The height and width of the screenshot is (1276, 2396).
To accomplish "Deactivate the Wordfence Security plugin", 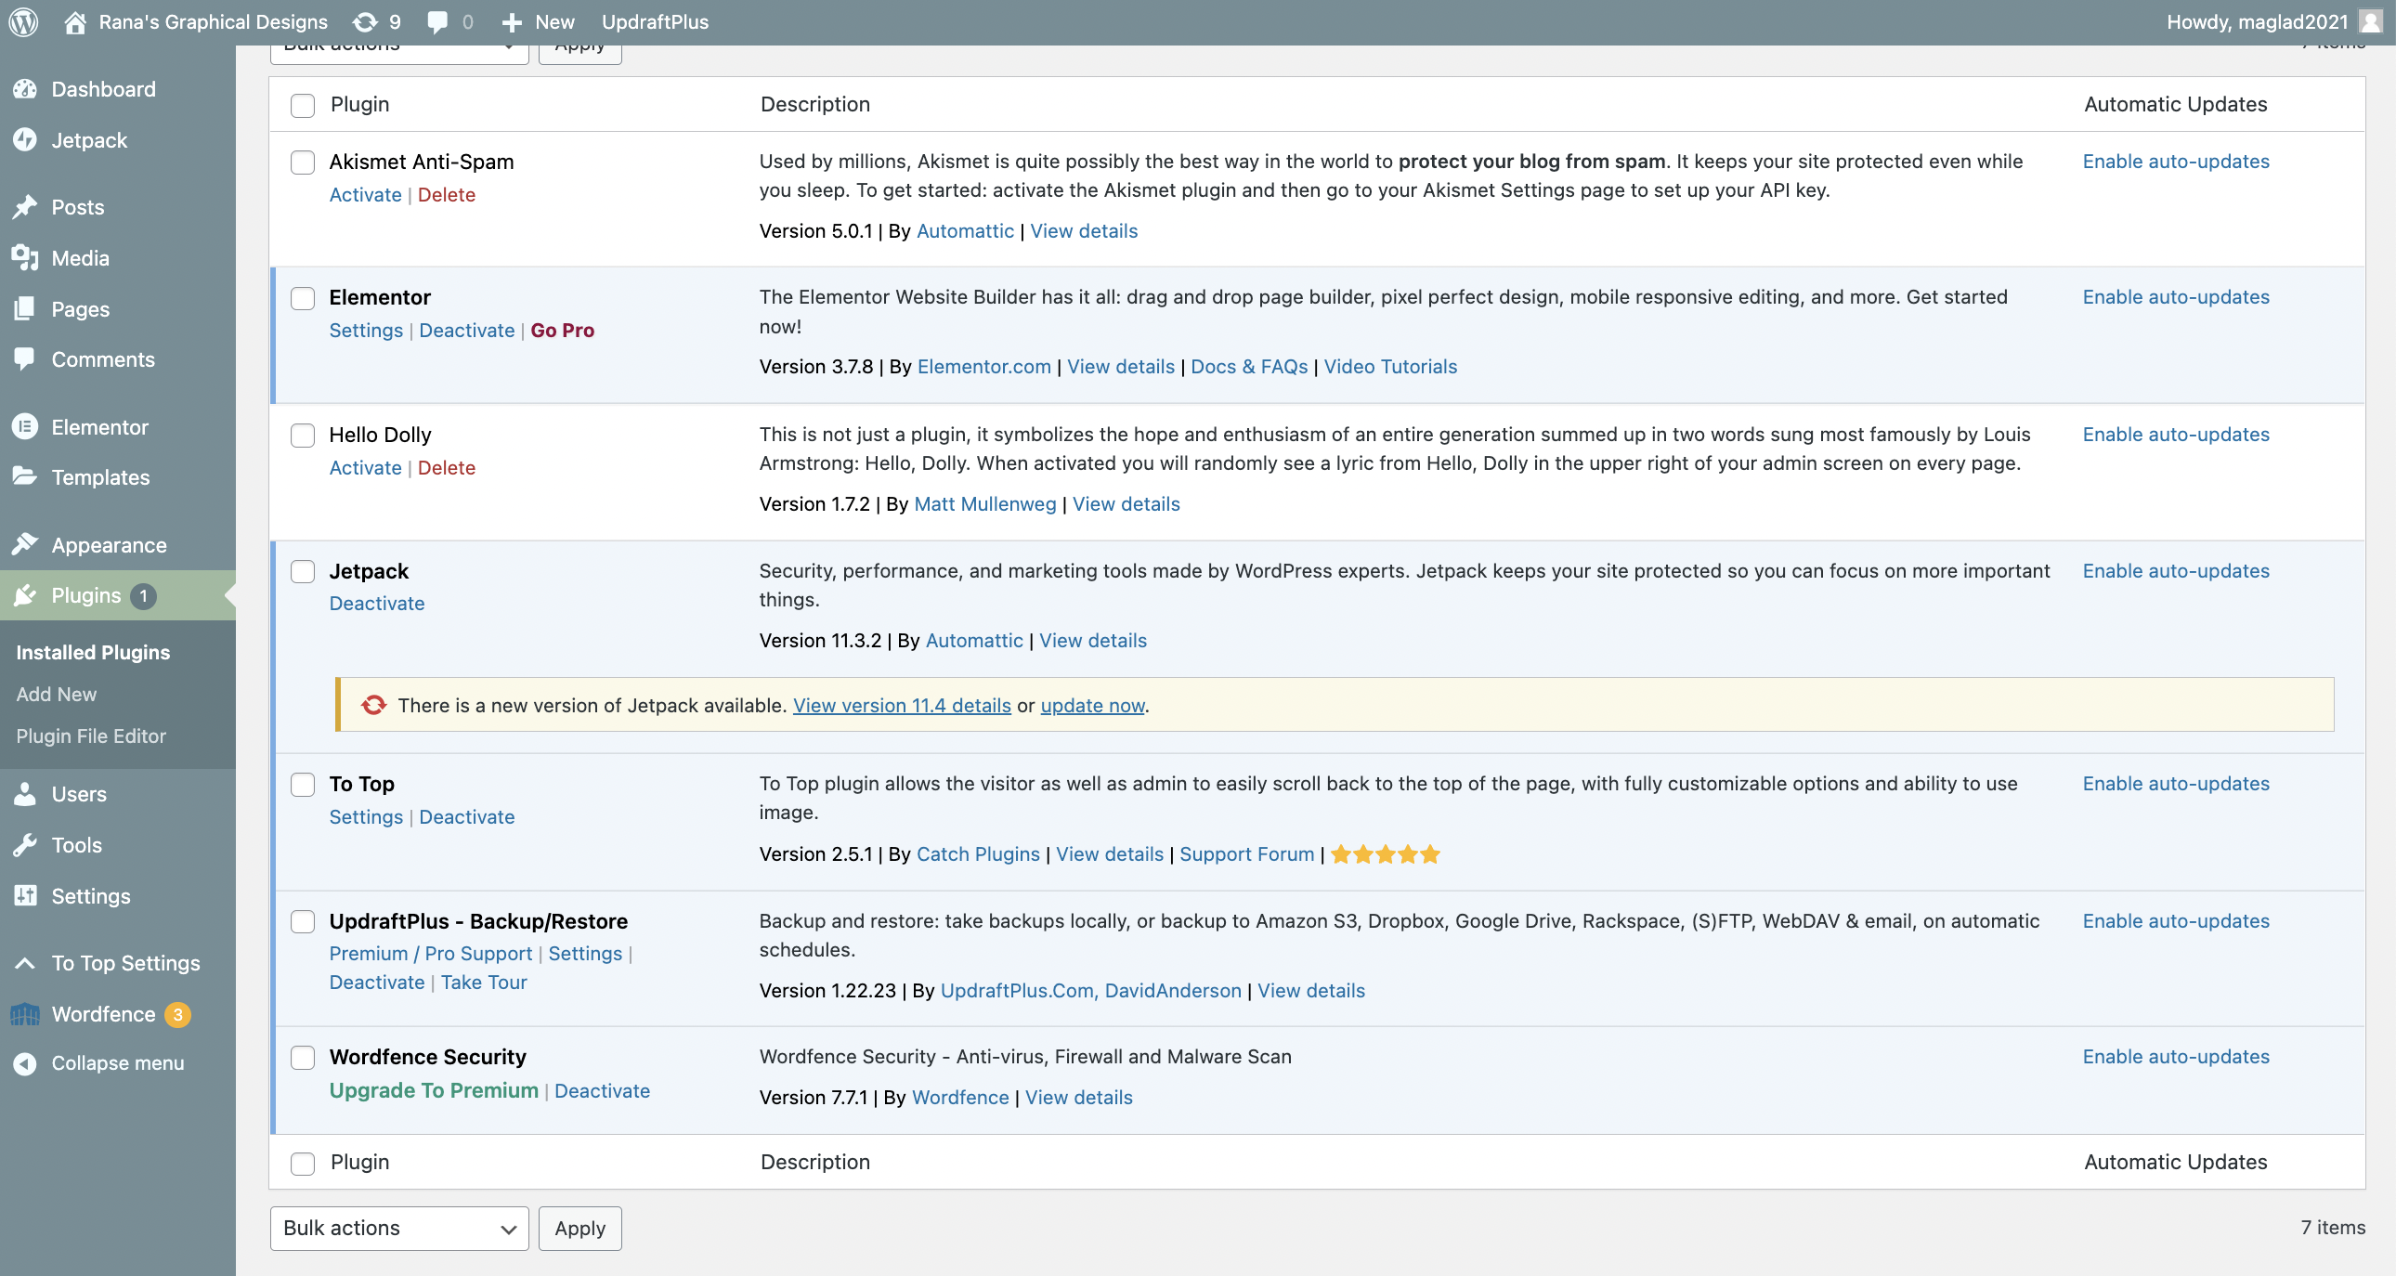I will click(x=602, y=1091).
